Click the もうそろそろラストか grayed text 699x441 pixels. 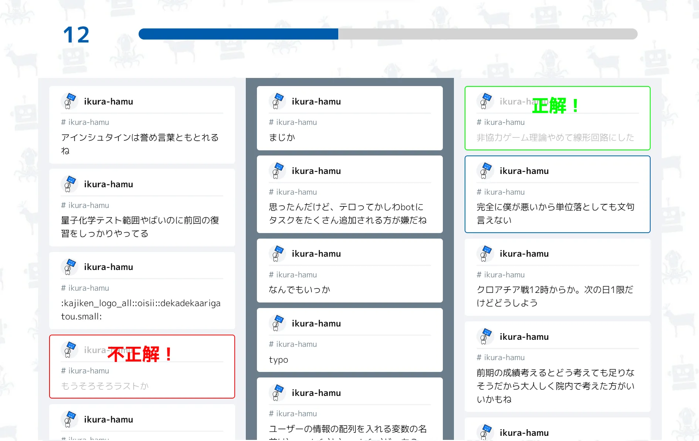point(105,386)
